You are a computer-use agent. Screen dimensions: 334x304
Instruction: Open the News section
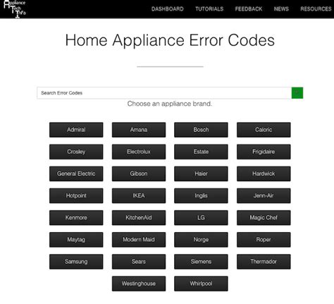pos(281,9)
